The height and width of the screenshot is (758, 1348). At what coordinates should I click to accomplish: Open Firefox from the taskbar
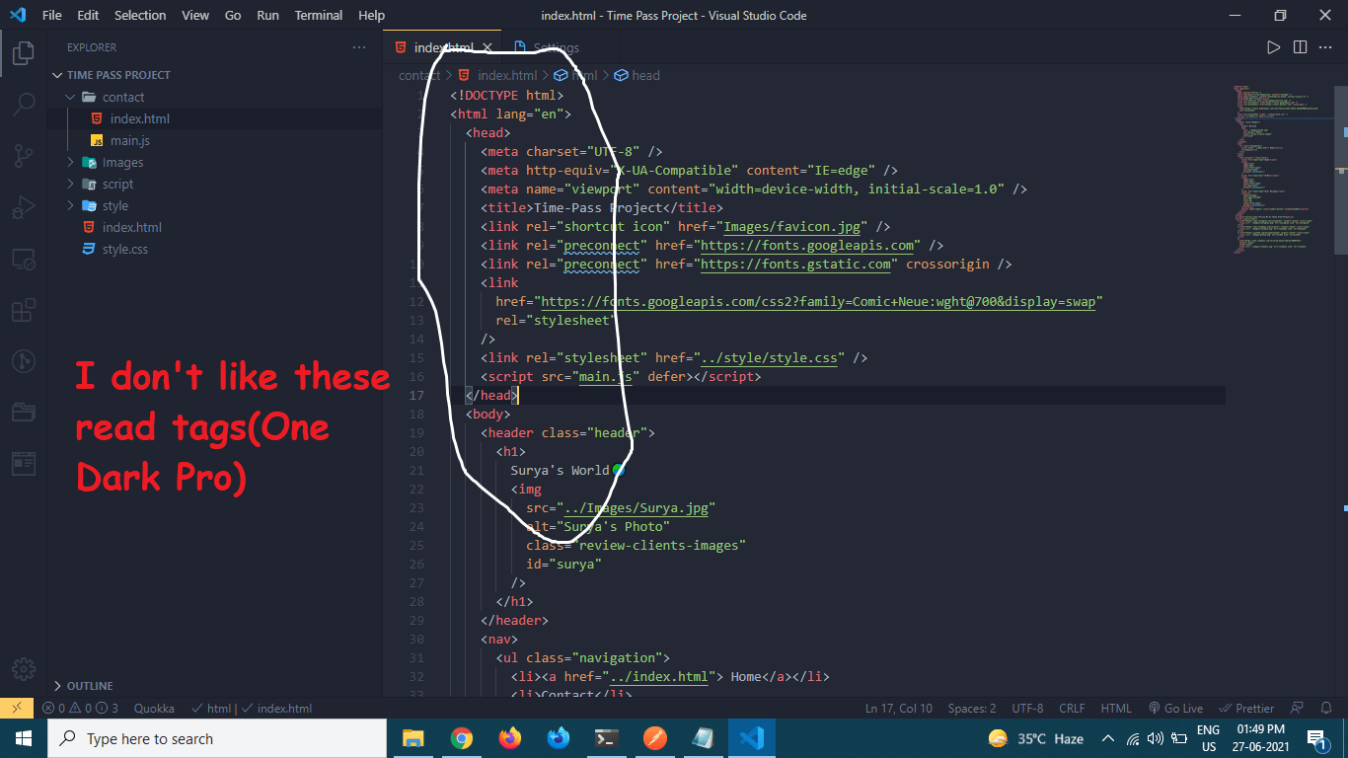point(509,738)
